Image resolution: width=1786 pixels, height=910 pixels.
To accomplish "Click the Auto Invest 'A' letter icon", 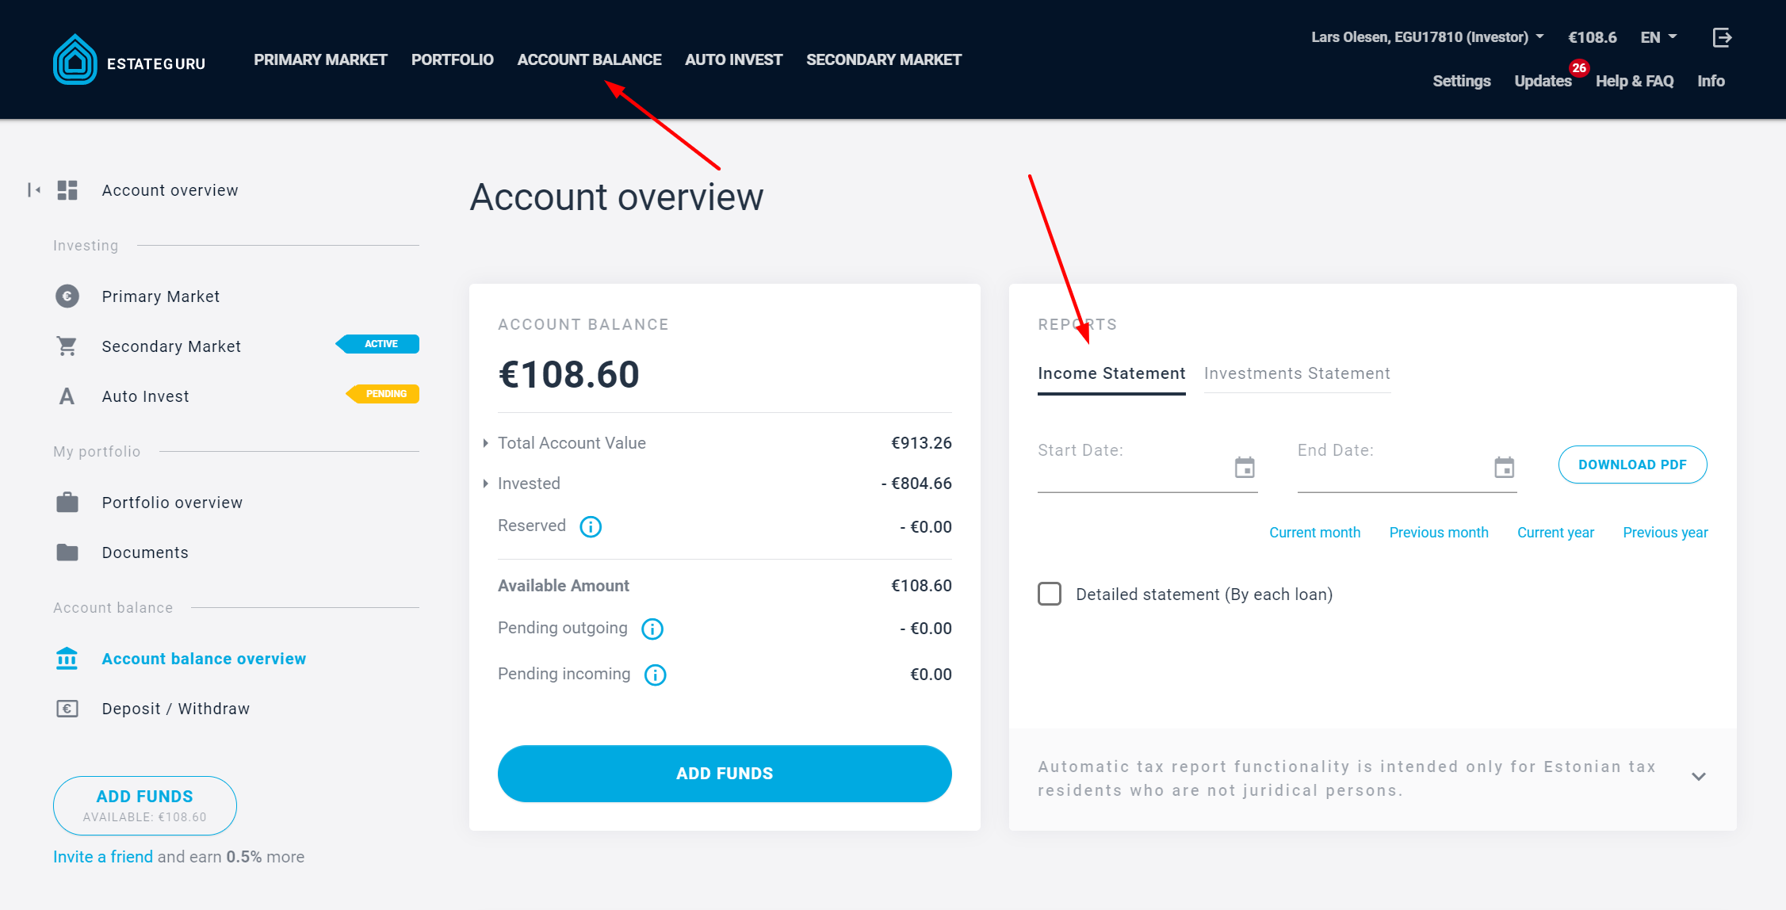I will 65,396.
